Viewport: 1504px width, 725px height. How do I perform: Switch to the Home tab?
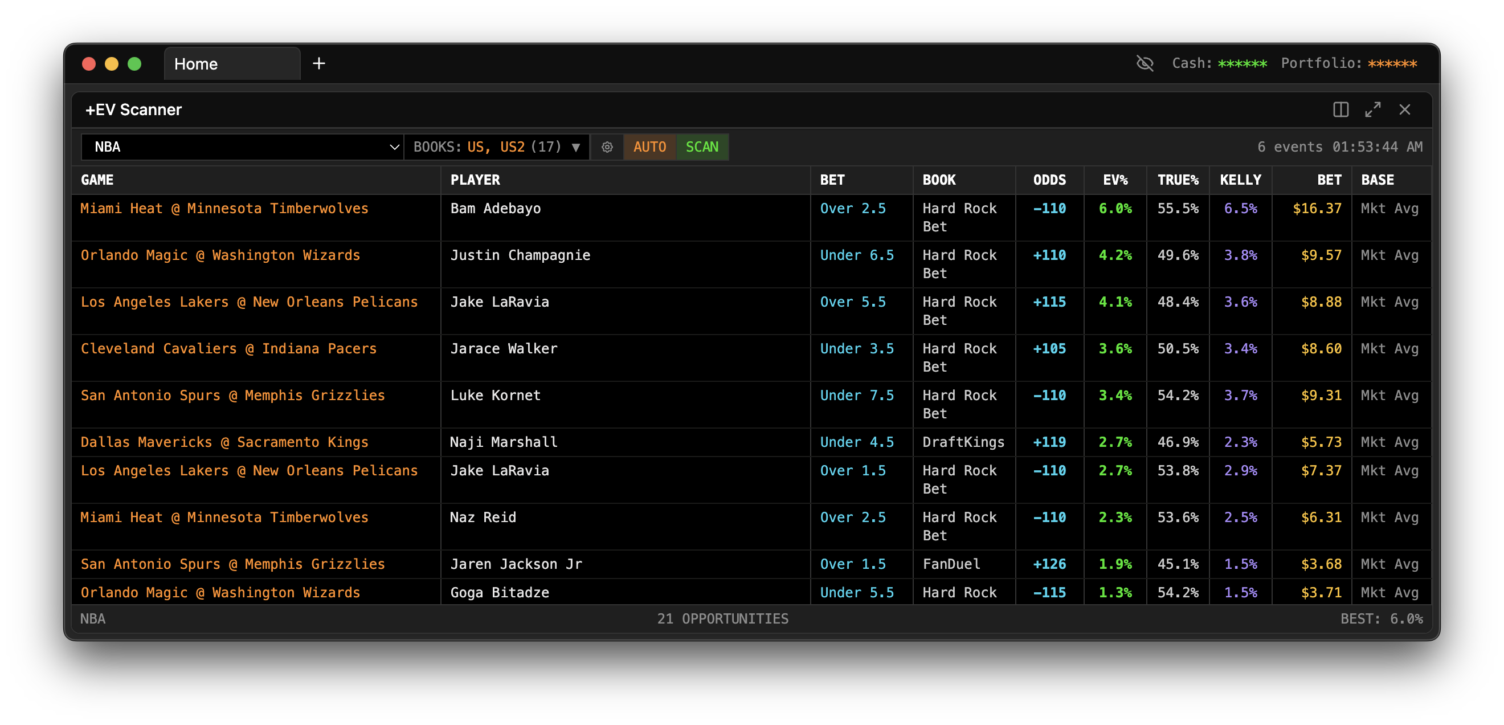pyautogui.click(x=195, y=63)
